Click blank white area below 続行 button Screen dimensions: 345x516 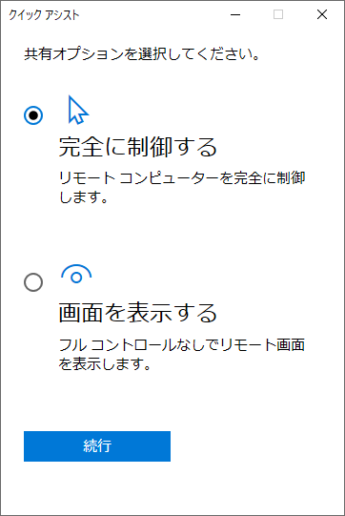[172, 488]
